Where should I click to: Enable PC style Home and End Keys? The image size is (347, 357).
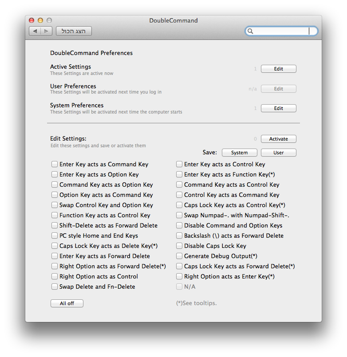tap(55, 235)
